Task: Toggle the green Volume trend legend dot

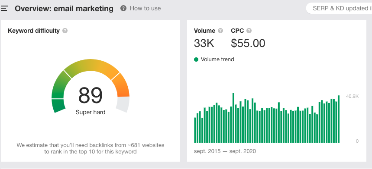Action: pos(196,59)
